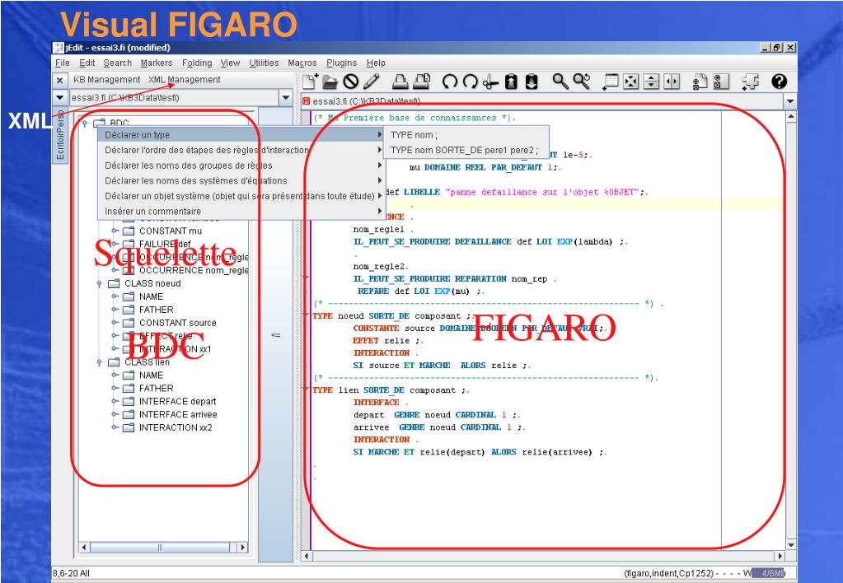Choose the Déclarer un type menu entry

[x=241, y=135]
